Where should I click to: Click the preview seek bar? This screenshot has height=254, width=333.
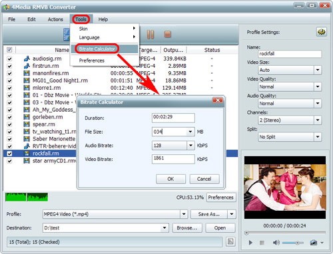[x=285, y=233]
